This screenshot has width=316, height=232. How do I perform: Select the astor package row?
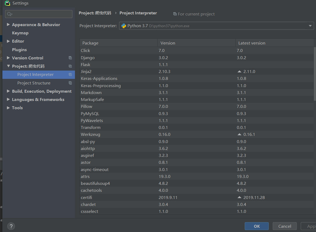197,162
